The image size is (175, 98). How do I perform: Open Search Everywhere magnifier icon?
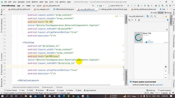167,6
